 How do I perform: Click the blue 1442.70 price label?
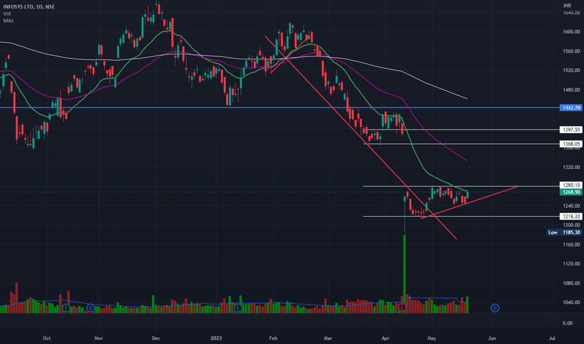click(x=571, y=108)
